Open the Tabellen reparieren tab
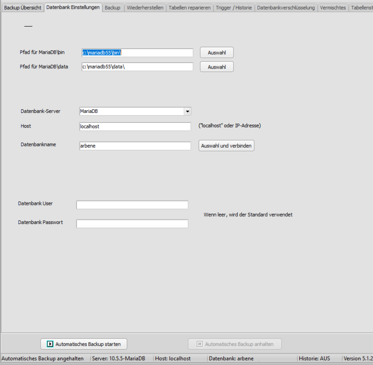This screenshot has width=373, height=365. tap(189, 8)
